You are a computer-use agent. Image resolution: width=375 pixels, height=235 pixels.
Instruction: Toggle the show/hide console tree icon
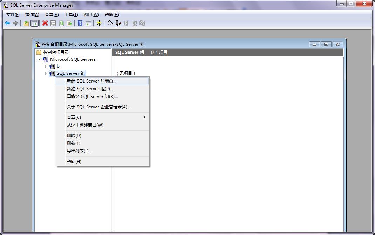click(x=35, y=23)
